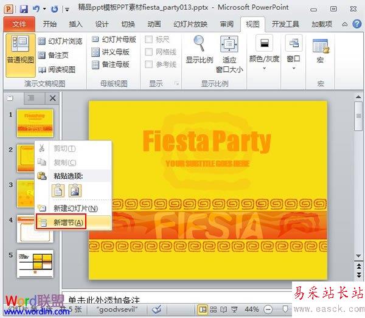Click the spell check status icon
Screen dimensions: 365x318
tap(156, 309)
